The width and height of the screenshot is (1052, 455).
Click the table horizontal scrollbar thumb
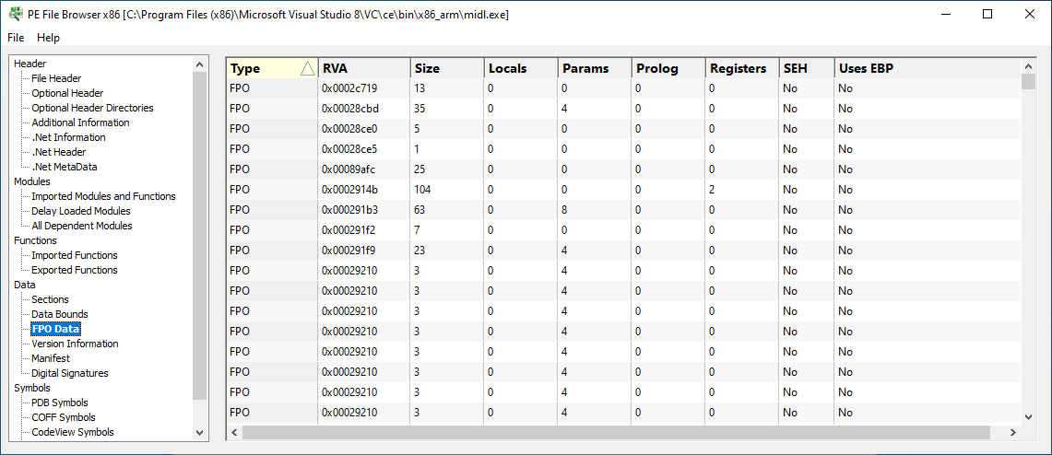pyautogui.click(x=617, y=433)
